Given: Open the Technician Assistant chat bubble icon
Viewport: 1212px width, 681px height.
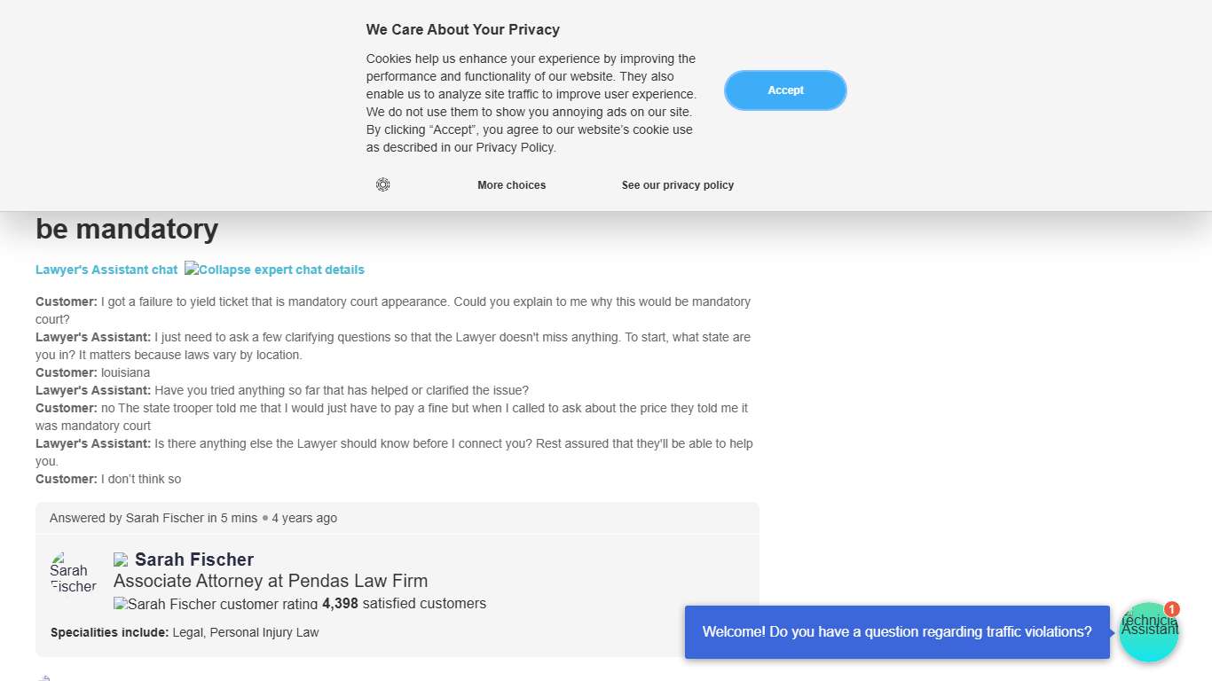Looking at the screenshot, I should [1147, 633].
